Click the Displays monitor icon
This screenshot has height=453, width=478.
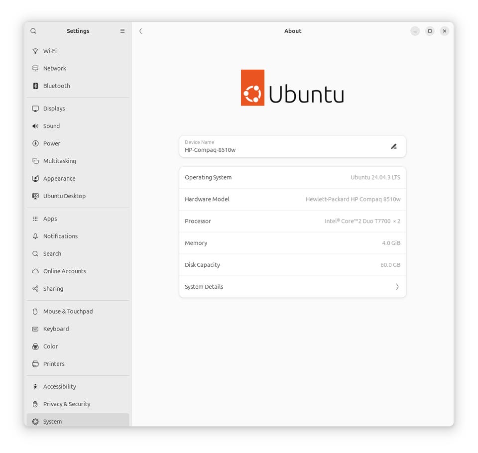coord(35,109)
